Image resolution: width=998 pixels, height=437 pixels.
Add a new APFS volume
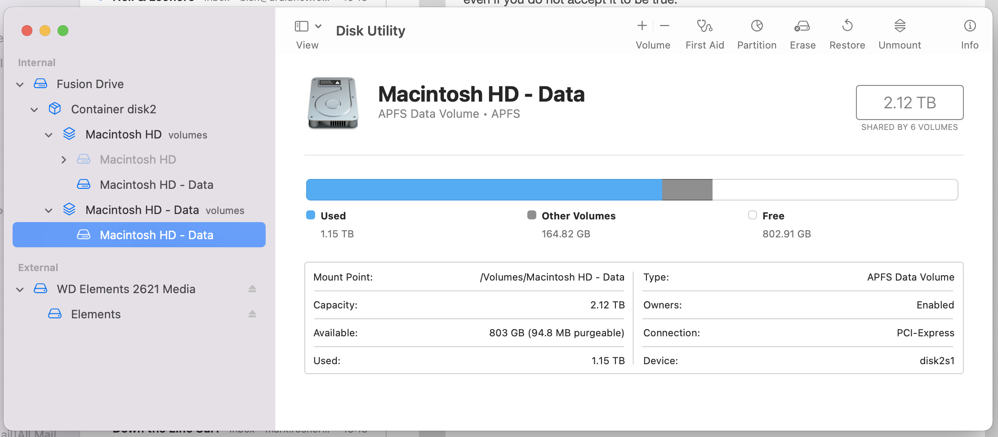tap(642, 26)
